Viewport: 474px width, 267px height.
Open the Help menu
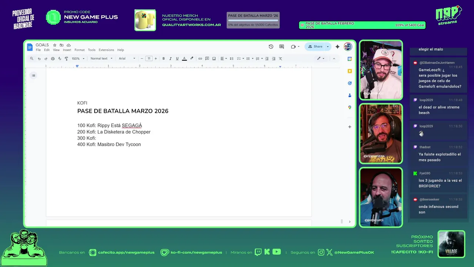(x=121, y=50)
